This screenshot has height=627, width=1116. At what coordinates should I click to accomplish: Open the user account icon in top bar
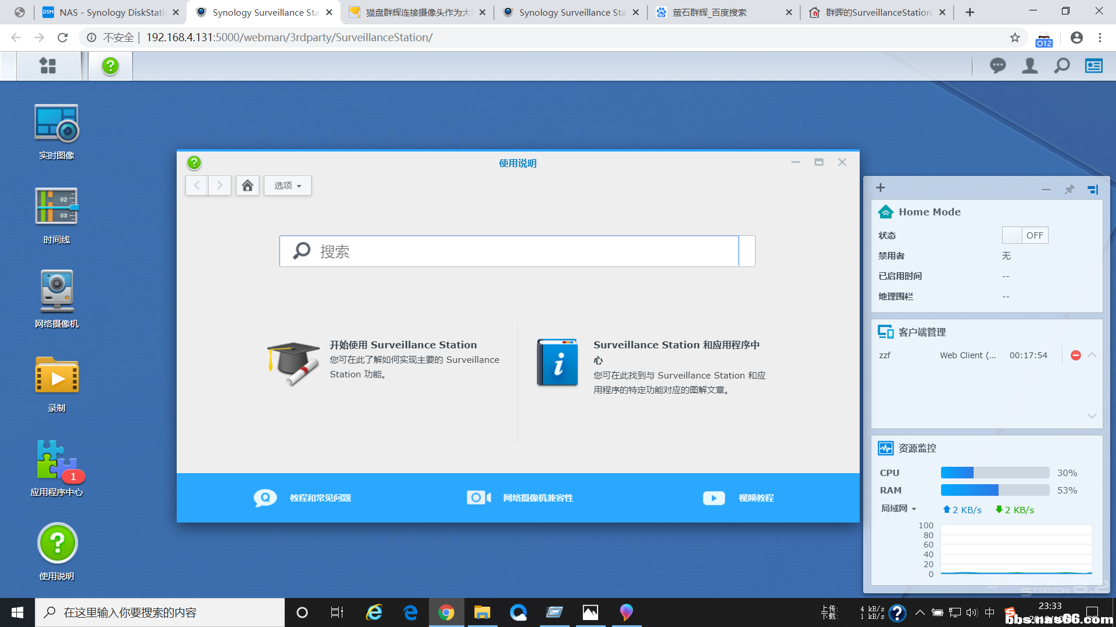coord(1029,66)
